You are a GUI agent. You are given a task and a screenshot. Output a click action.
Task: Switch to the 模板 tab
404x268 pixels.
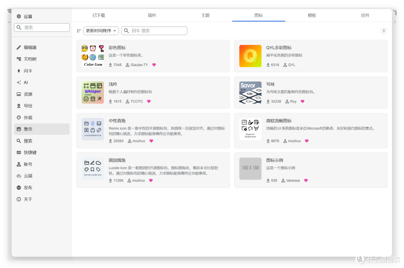[312, 15]
